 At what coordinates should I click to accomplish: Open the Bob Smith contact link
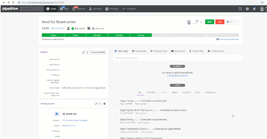coord(80,29)
